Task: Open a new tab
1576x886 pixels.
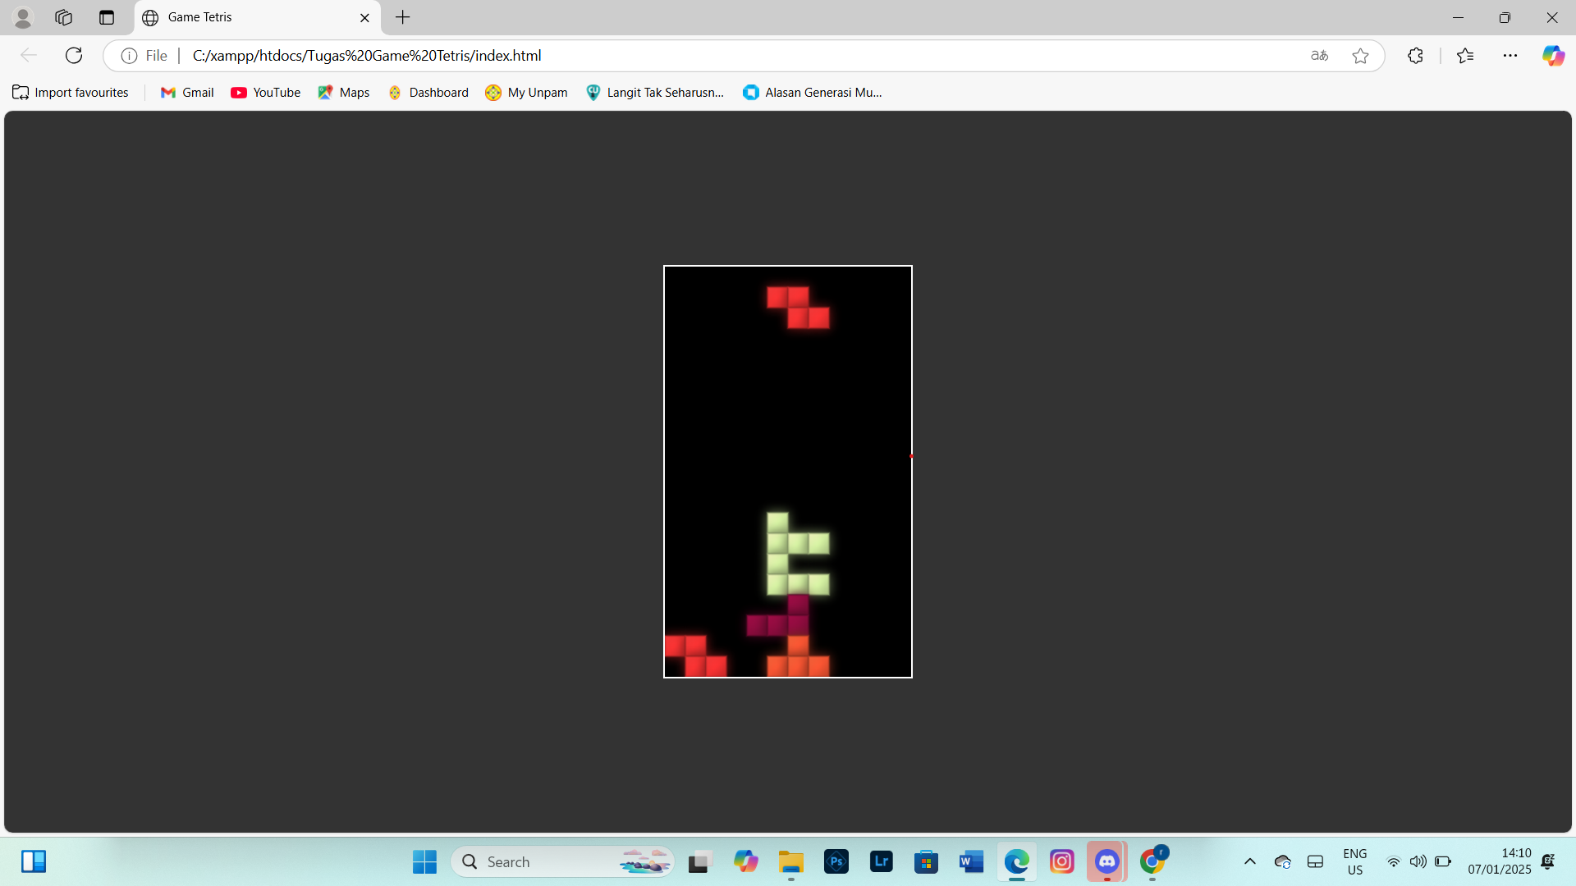Action: tap(402, 17)
